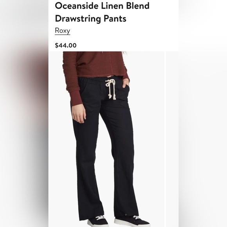Open the Roxy brand link
Image resolution: width=227 pixels, height=227 pixels.
63,31
